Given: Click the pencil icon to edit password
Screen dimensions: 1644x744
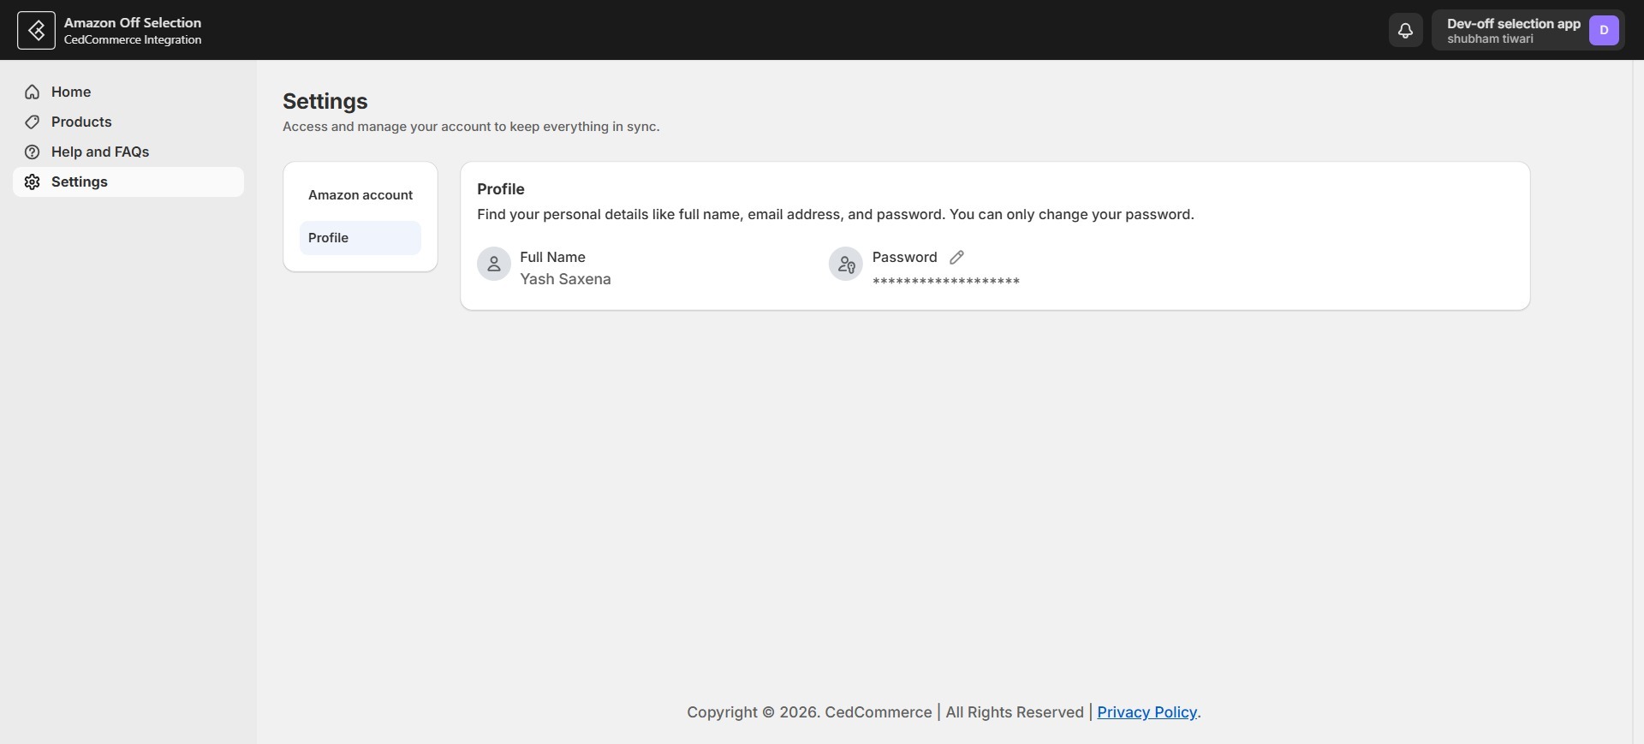Looking at the screenshot, I should [x=956, y=257].
